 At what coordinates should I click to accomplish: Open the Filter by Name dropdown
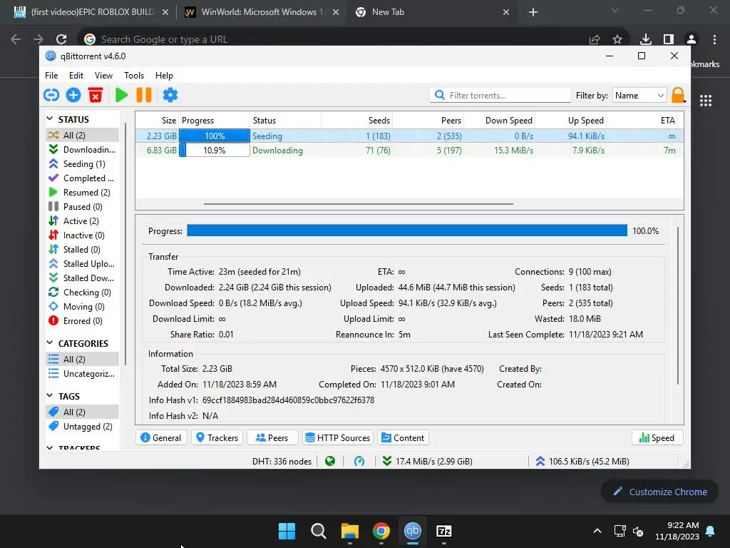[x=639, y=95]
